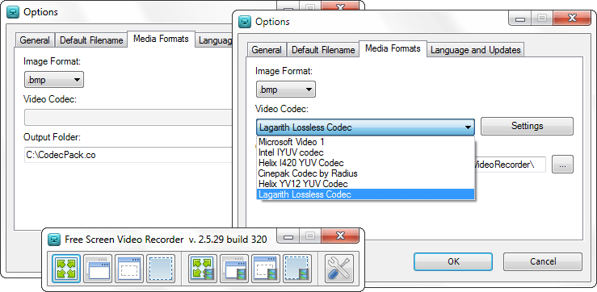Collapse the Video Codec combo box showing Lagarith
Screen dimensions: 597x292
click(365, 127)
